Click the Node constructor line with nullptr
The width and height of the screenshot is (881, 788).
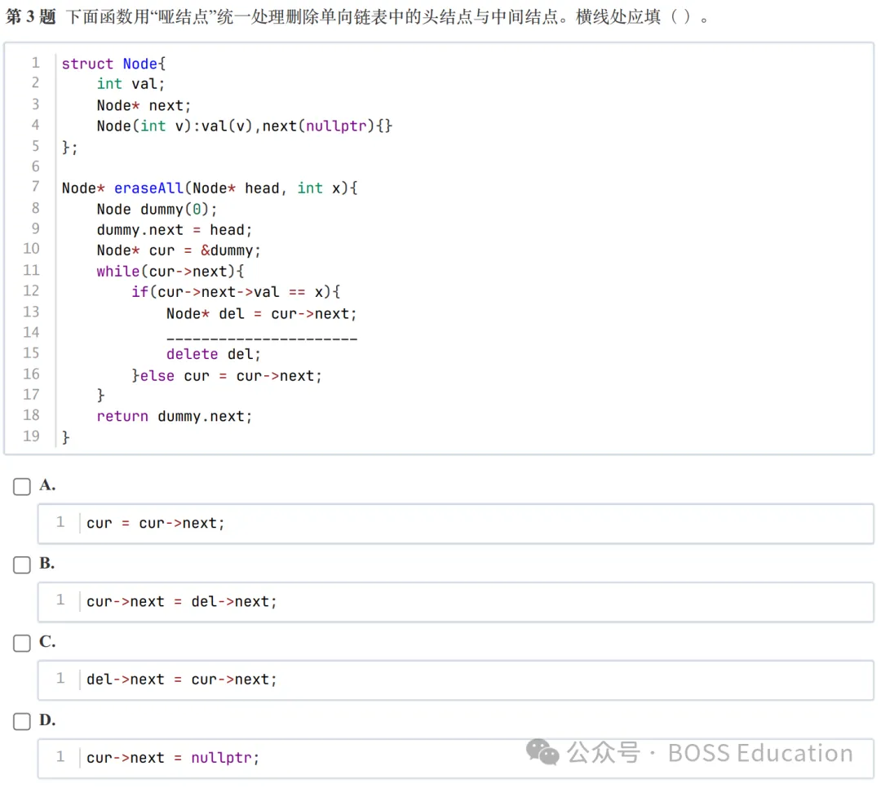click(245, 126)
